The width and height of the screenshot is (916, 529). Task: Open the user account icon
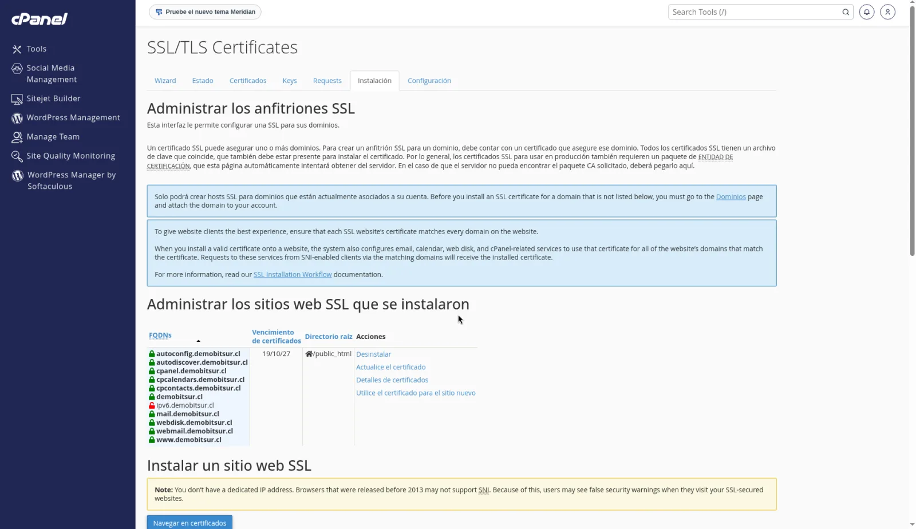click(x=887, y=12)
